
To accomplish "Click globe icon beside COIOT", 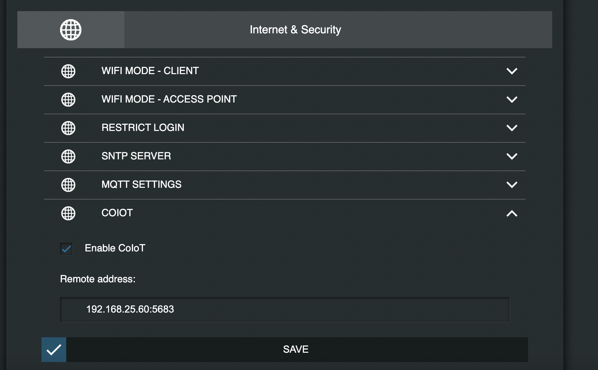I will (x=68, y=213).
